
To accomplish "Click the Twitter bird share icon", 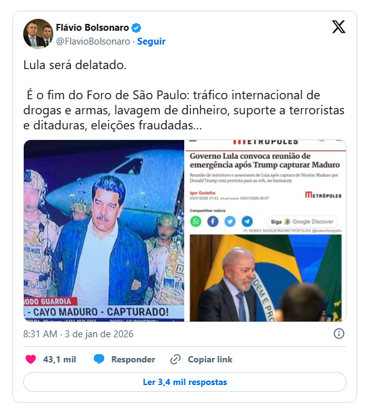I will (230, 222).
